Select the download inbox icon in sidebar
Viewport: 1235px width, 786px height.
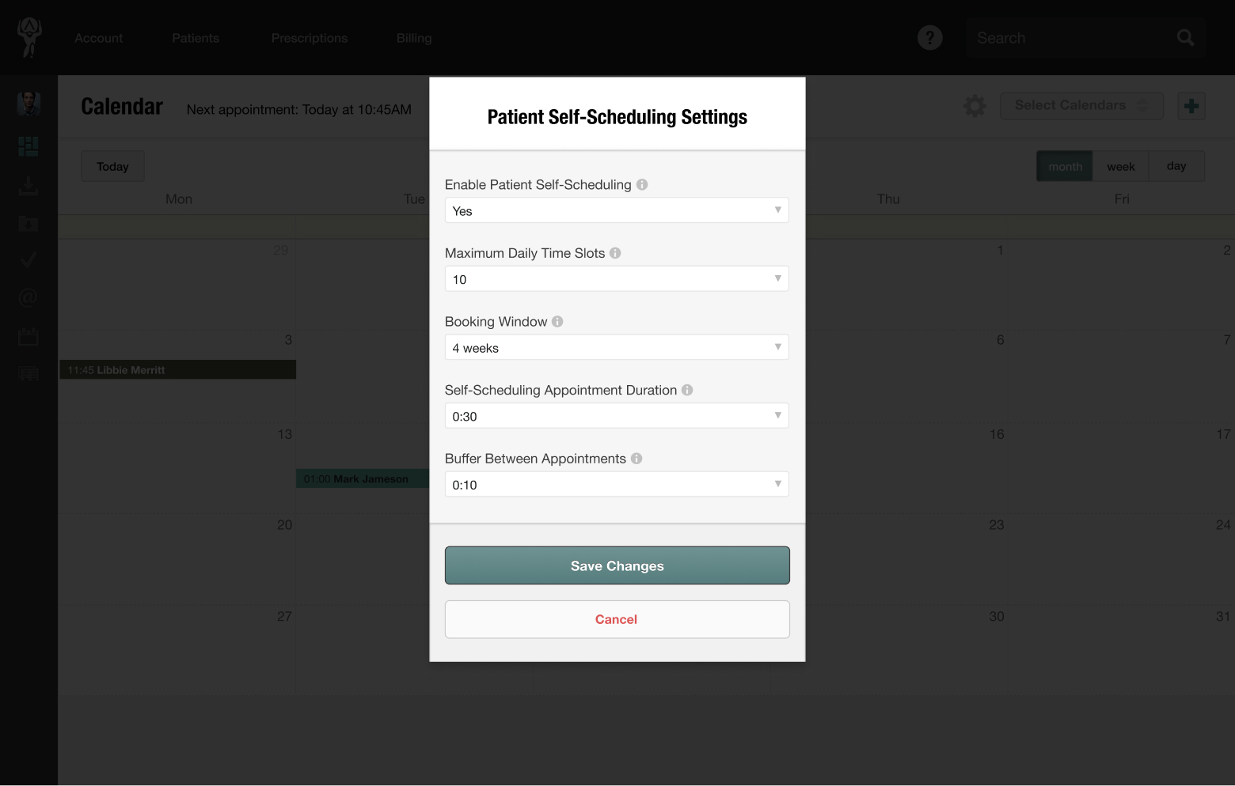[28, 185]
